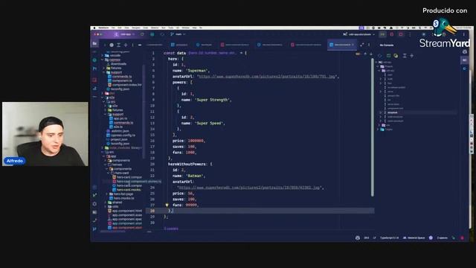Click the Nx Console refresh icon
Image resolution: width=476 pixels, height=268 pixels.
click(380, 56)
